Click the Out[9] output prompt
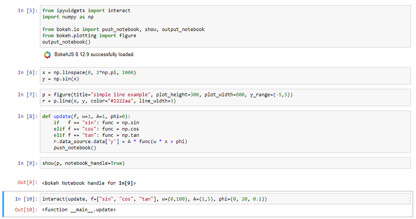Viewport: 416px width, 219px height. [27, 183]
